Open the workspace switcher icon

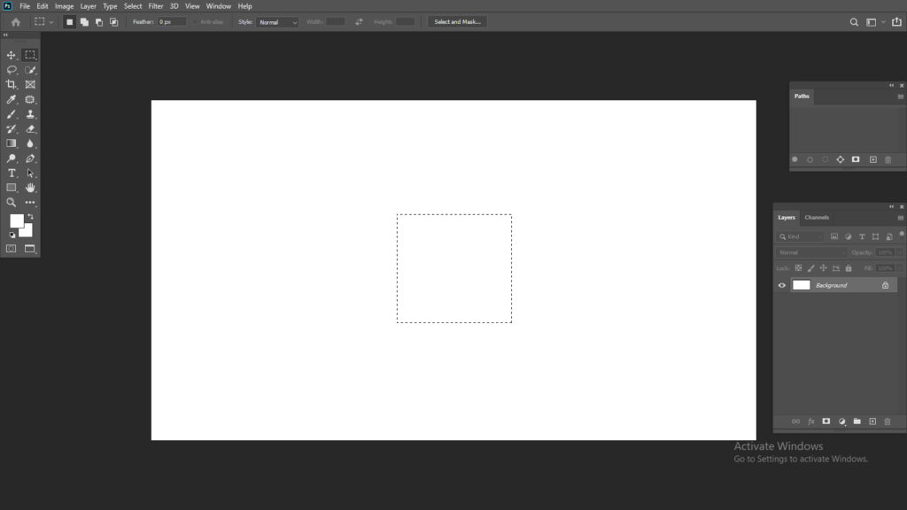tap(872, 22)
